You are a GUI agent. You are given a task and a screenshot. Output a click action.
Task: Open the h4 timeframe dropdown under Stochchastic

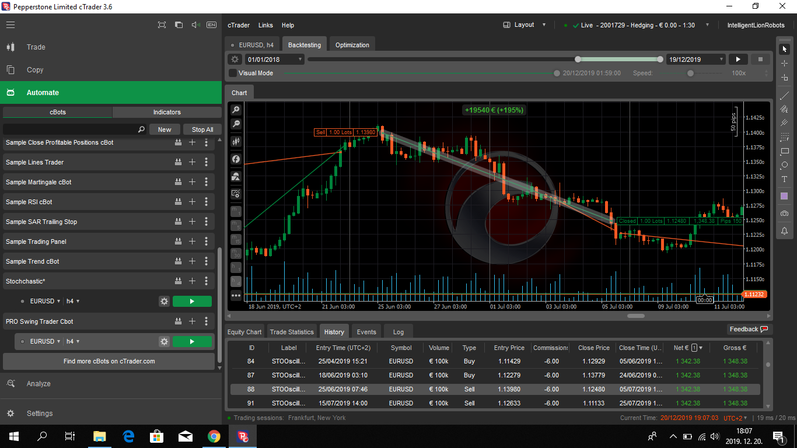tap(73, 302)
